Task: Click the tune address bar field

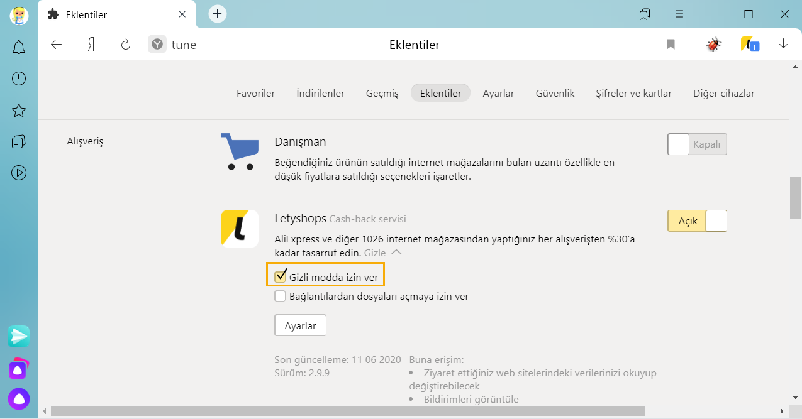Action: click(x=184, y=45)
